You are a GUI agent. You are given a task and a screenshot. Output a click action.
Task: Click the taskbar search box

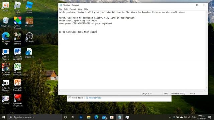tap(35, 117)
